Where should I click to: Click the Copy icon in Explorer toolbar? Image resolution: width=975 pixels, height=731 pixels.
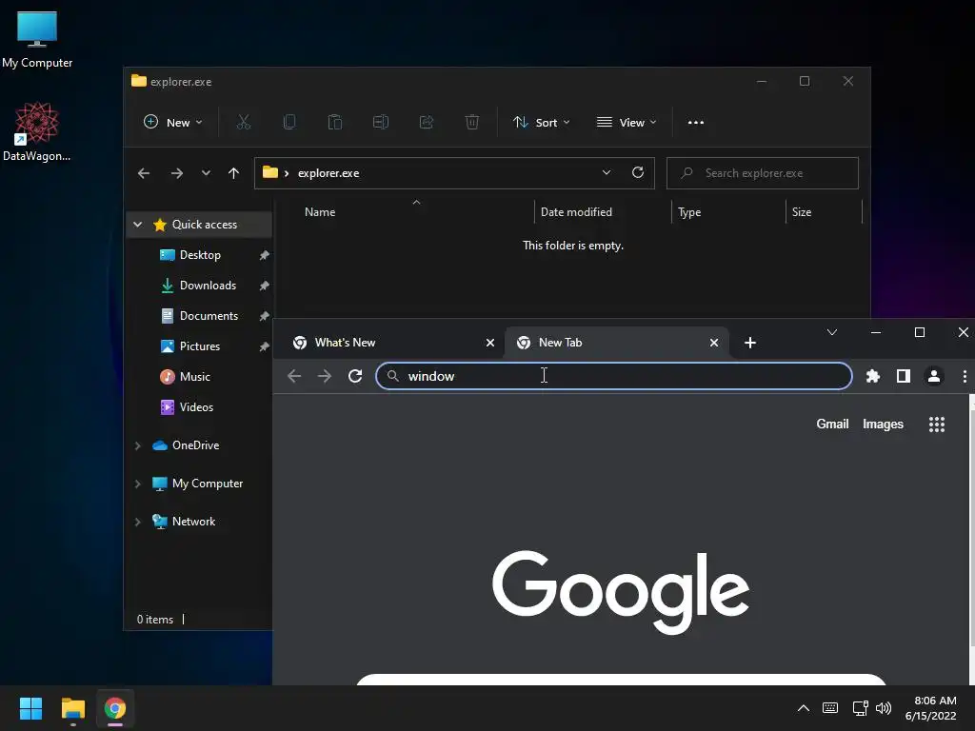(289, 123)
